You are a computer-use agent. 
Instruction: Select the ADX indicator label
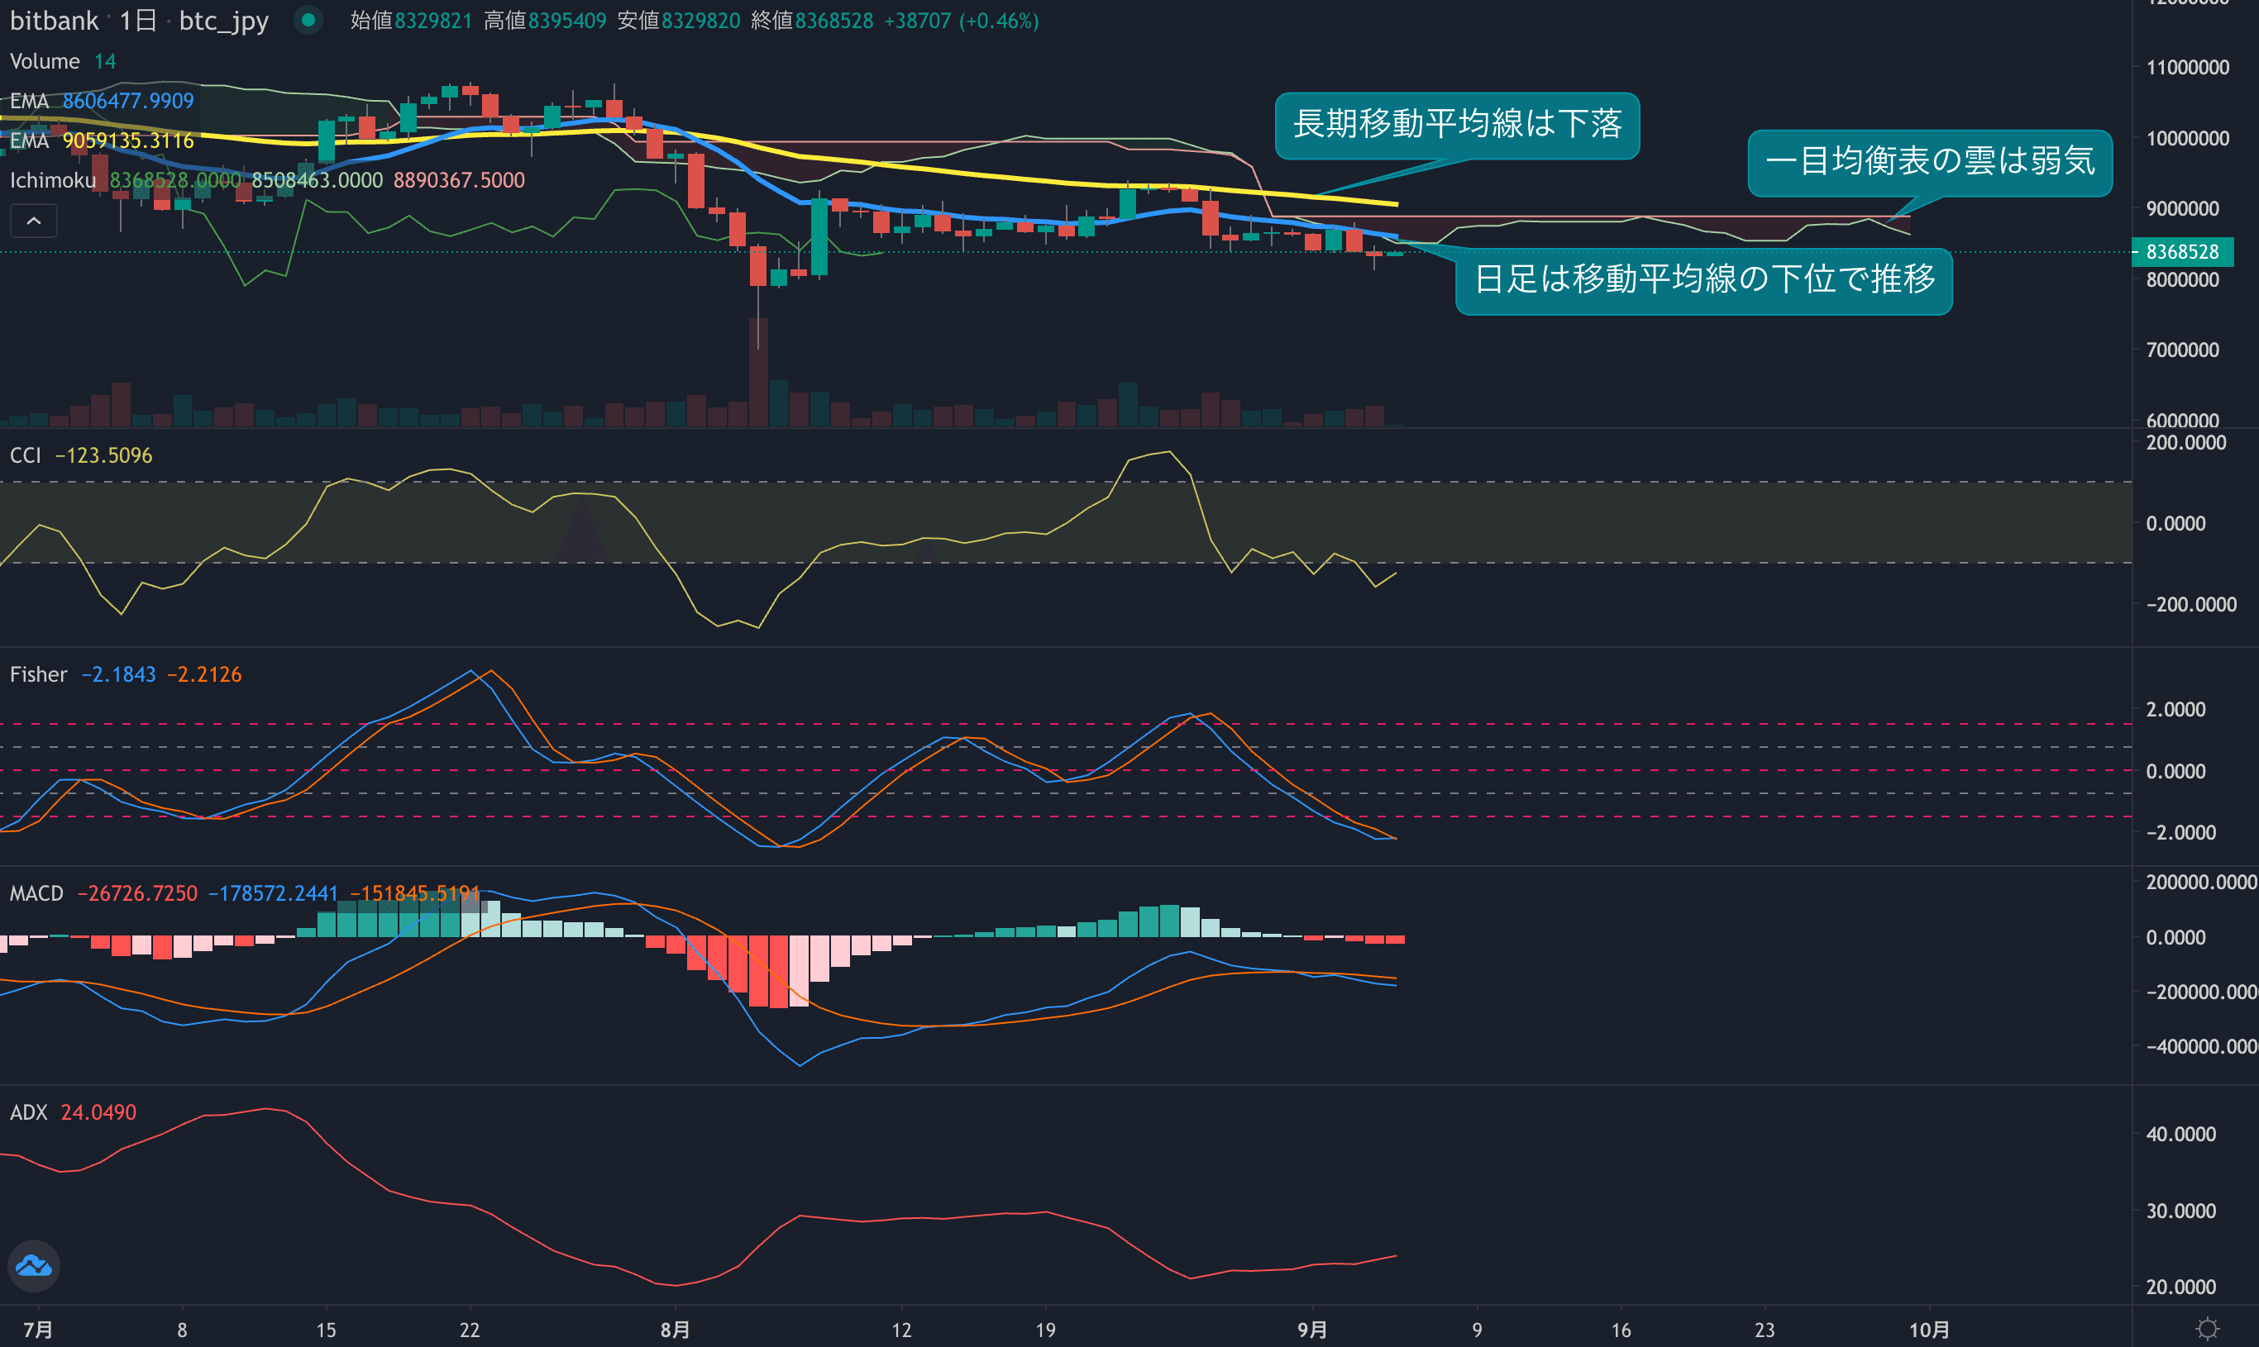28,1112
